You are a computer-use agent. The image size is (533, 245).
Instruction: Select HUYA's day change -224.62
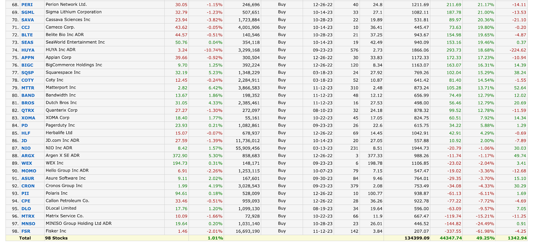[518, 50]
